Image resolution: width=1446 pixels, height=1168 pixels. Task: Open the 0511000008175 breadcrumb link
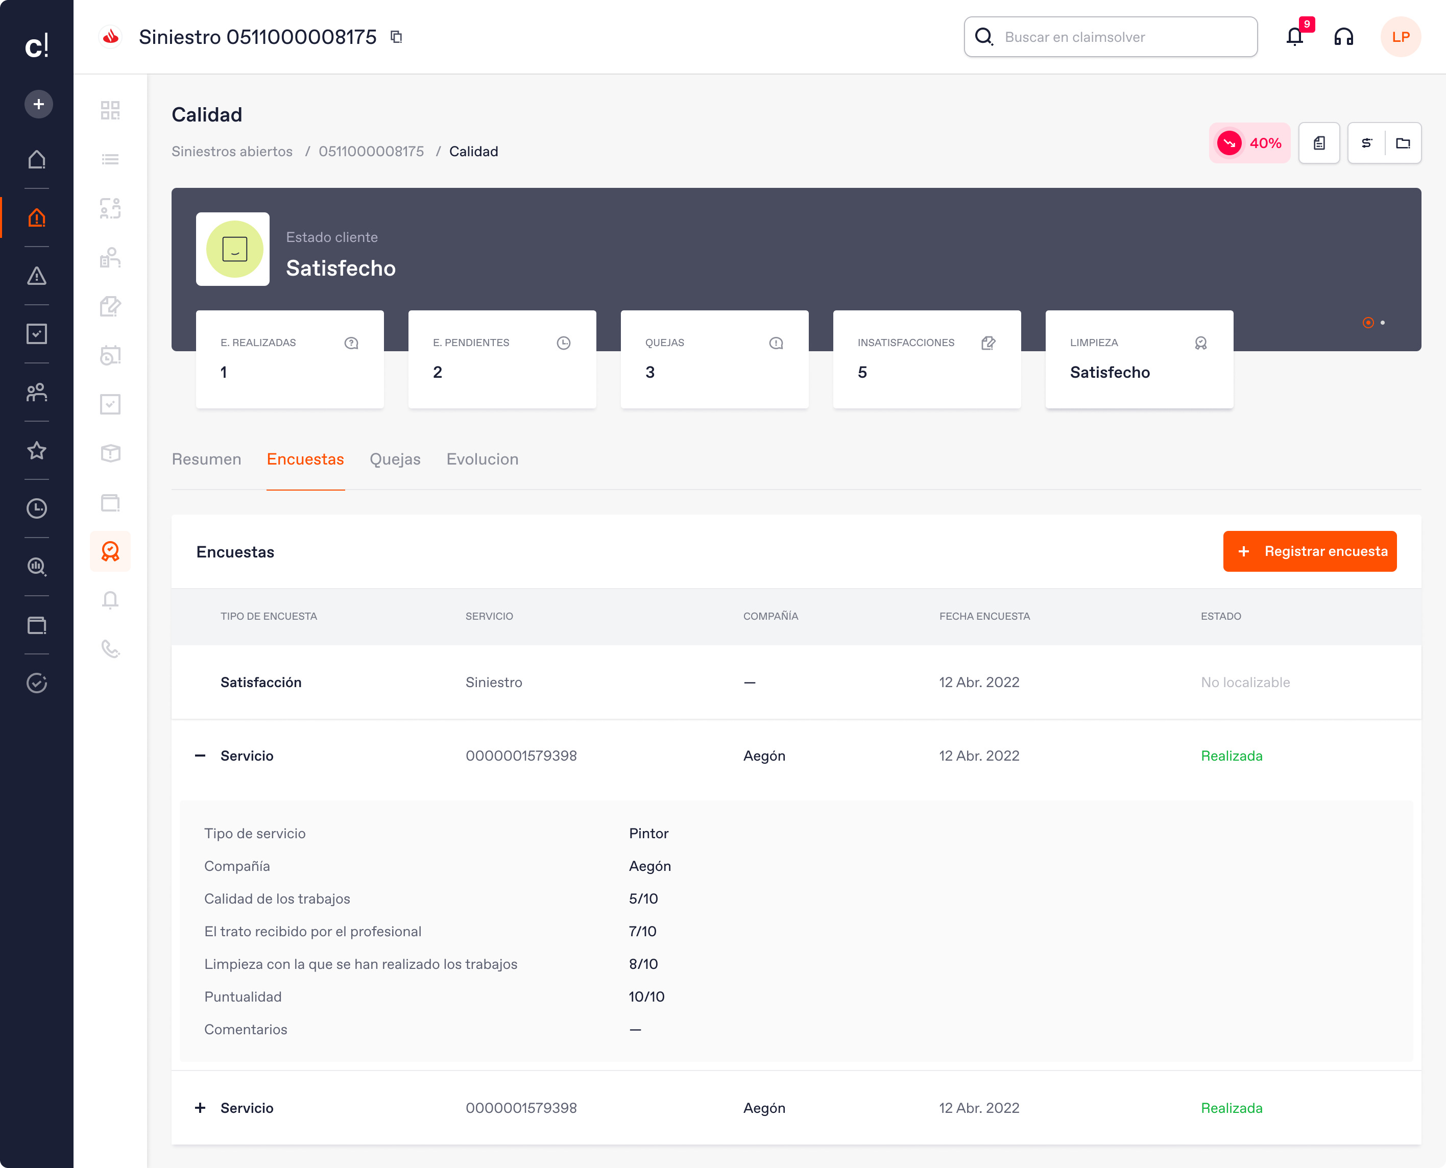click(371, 152)
